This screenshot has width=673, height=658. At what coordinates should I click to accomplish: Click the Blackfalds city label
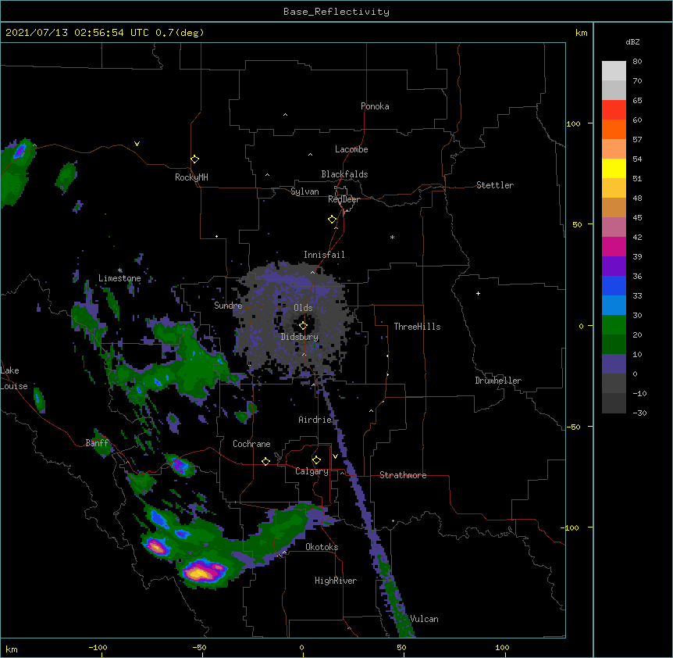(344, 174)
